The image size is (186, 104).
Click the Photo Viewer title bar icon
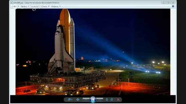[x=12, y=3]
